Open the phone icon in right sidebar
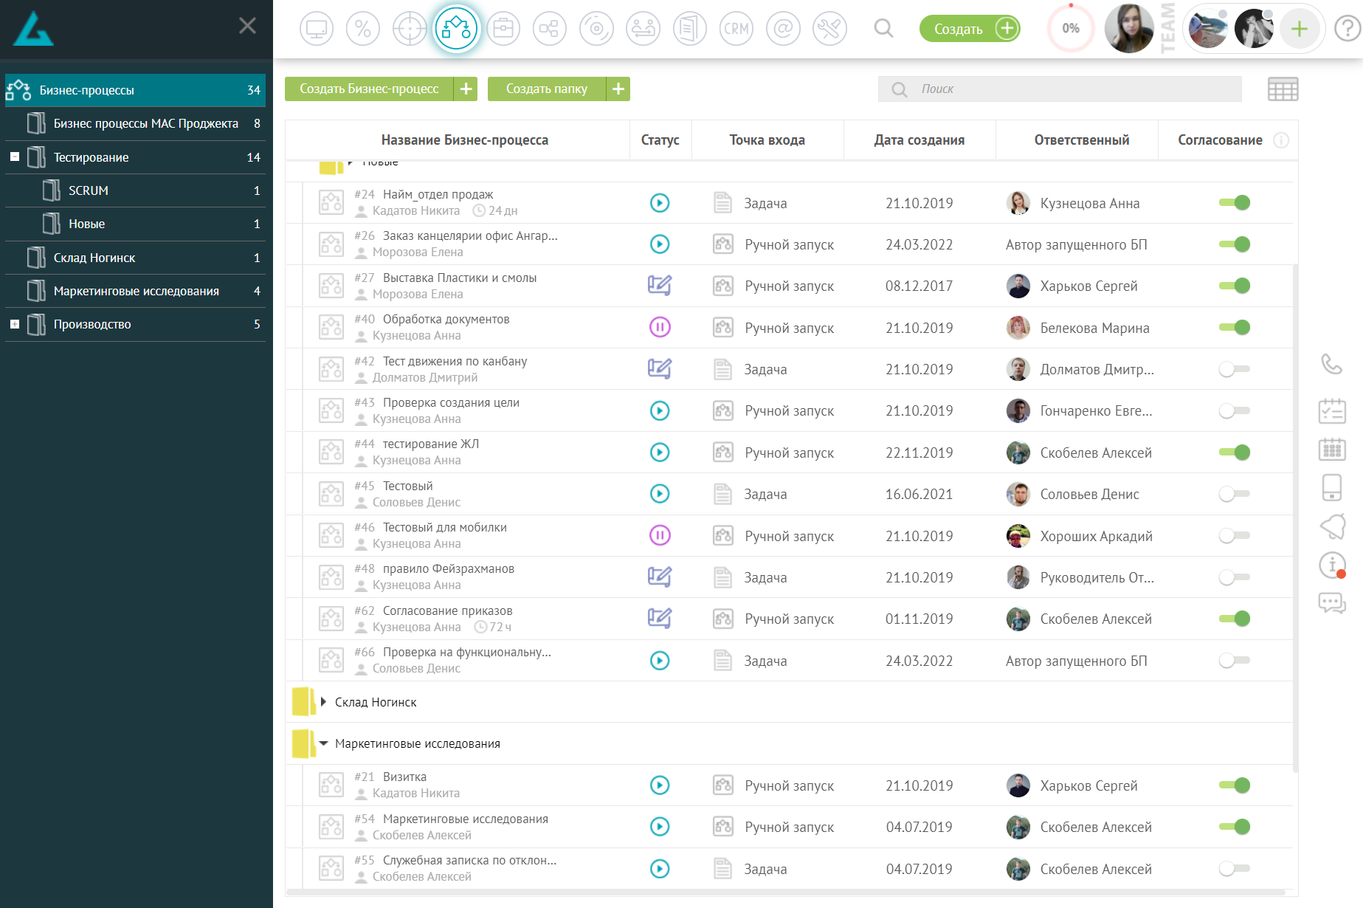Image resolution: width=1363 pixels, height=908 pixels. point(1333,363)
